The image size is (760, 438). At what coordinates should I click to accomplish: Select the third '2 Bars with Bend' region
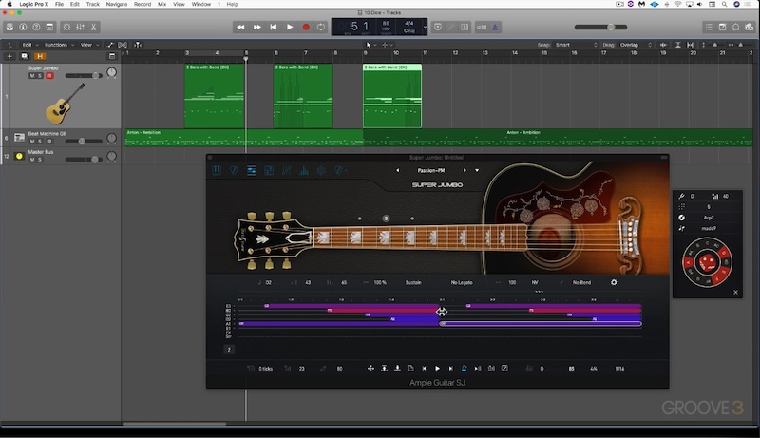point(392,96)
